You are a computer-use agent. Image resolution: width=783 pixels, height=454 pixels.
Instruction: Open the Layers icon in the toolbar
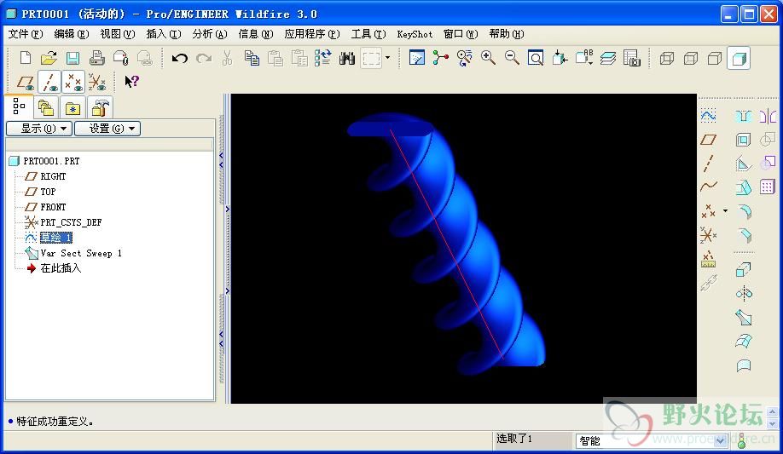coord(608,59)
